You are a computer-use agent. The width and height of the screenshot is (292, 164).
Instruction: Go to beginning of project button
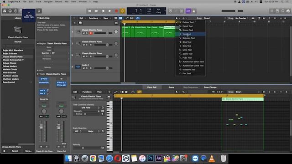pyautogui.click(x=103, y=11)
